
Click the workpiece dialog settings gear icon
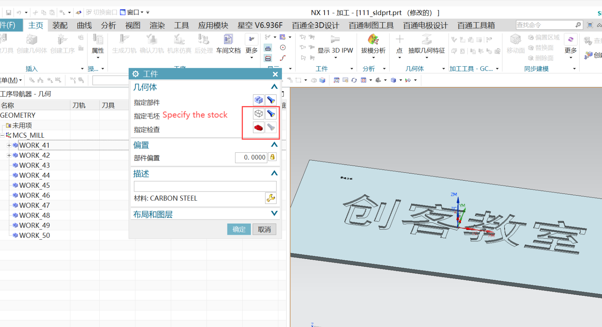(x=136, y=74)
